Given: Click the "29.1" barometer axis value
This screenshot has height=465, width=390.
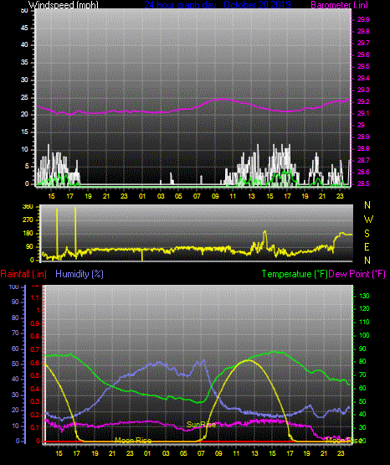Looking at the screenshot, I should (x=363, y=114).
